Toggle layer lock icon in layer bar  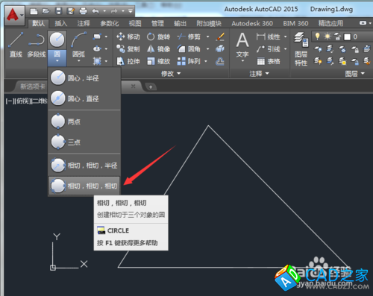pos(337,37)
